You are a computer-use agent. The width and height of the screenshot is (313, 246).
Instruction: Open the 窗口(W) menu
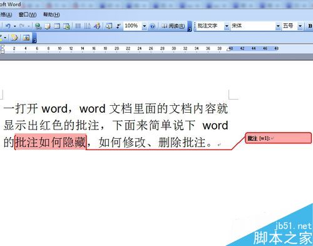click(28, 14)
